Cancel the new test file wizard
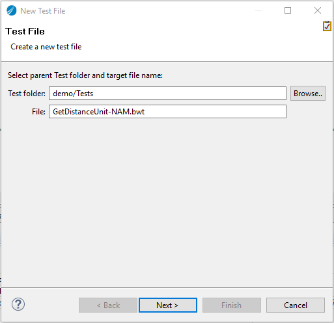Image resolution: width=334 pixels, height=323 pixels. (296, 305)
